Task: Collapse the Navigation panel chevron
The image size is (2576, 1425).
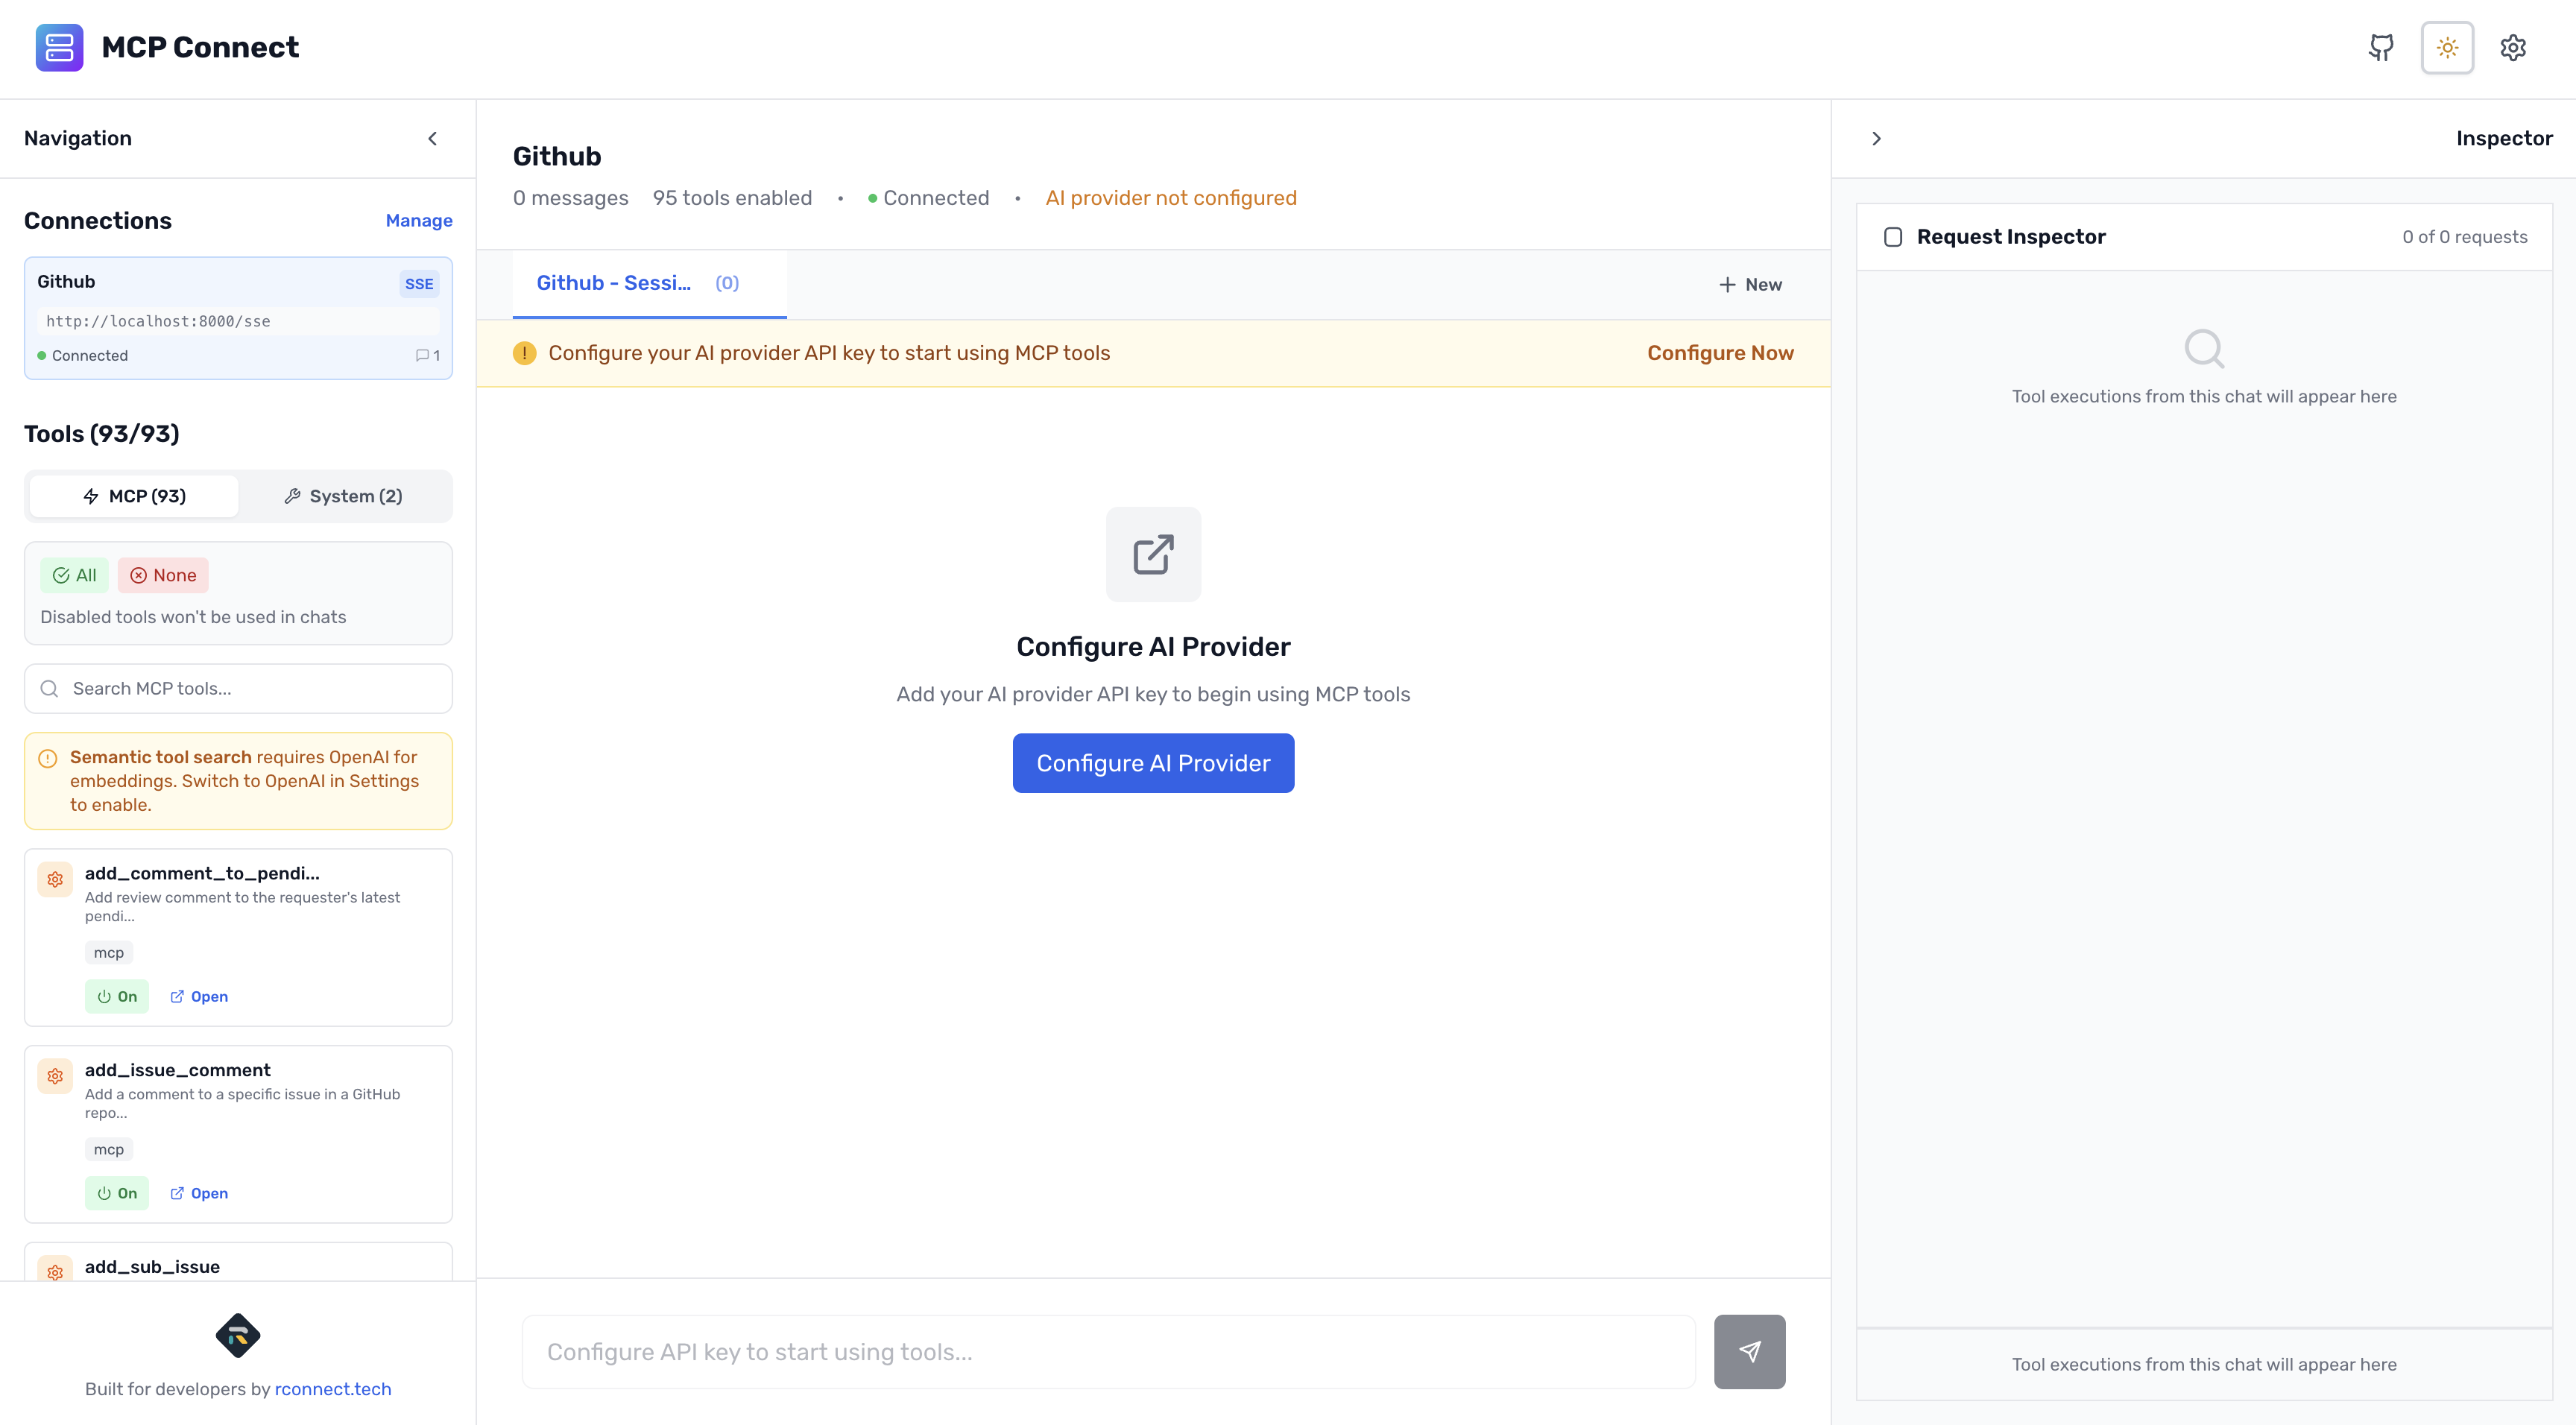Action: coord(432,139)
